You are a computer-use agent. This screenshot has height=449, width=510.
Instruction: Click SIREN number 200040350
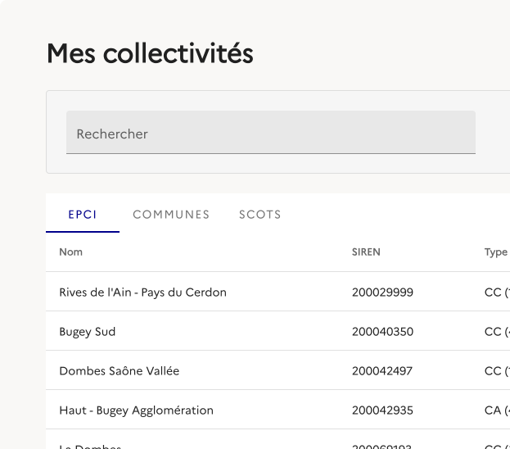pyautogui.click(x=382, y=332)
